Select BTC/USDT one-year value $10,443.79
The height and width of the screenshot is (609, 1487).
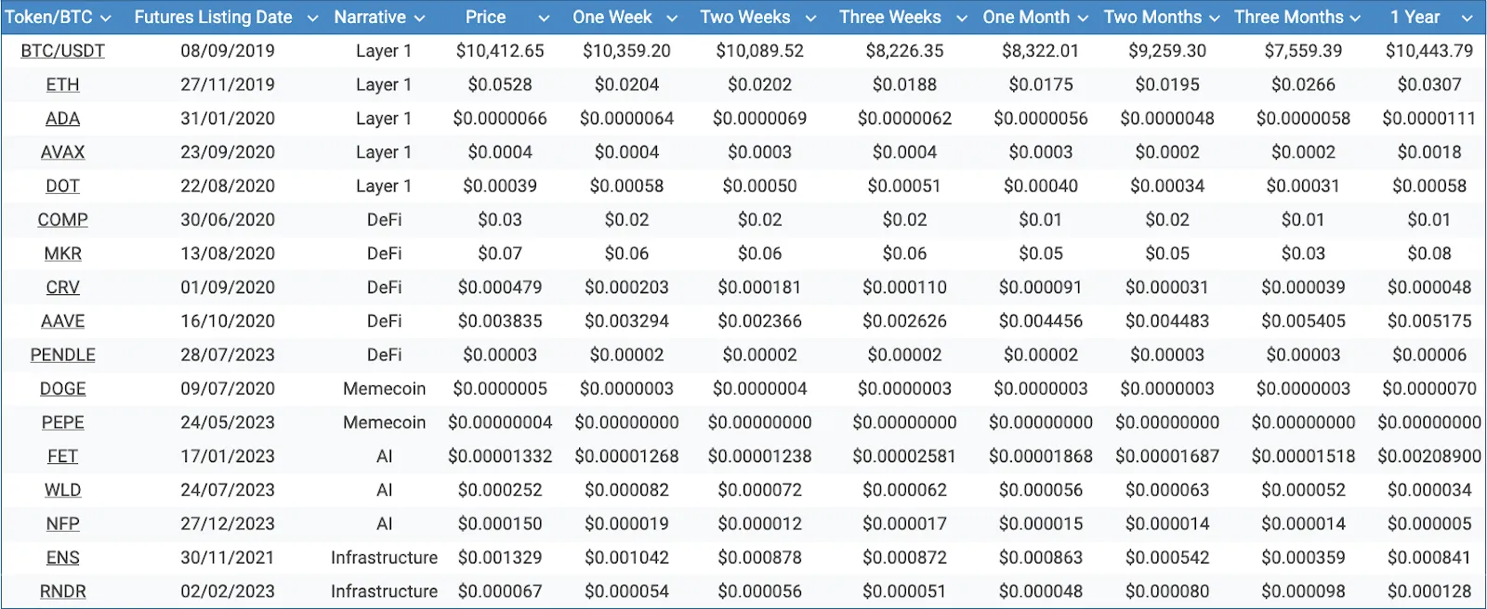pyautogui.click(x=1429, y=51)
